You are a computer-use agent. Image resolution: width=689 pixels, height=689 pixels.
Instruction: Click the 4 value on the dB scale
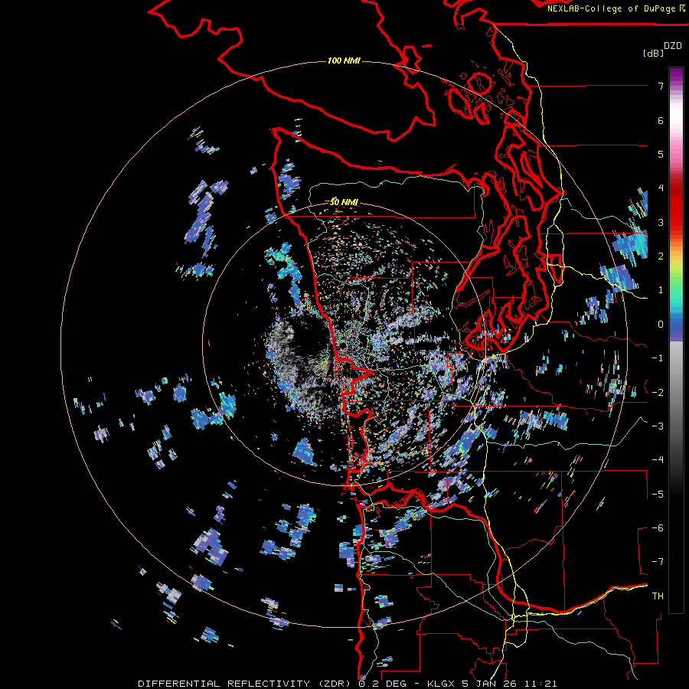tap(661, 188)
